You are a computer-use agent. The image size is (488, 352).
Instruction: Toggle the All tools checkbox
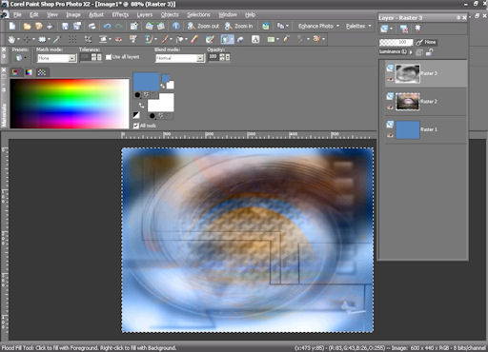tap(136, 126)
